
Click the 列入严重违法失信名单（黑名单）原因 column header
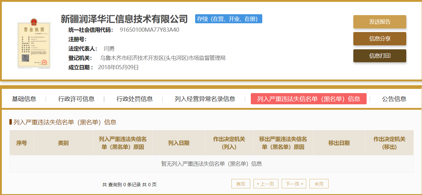pos(123,143)
